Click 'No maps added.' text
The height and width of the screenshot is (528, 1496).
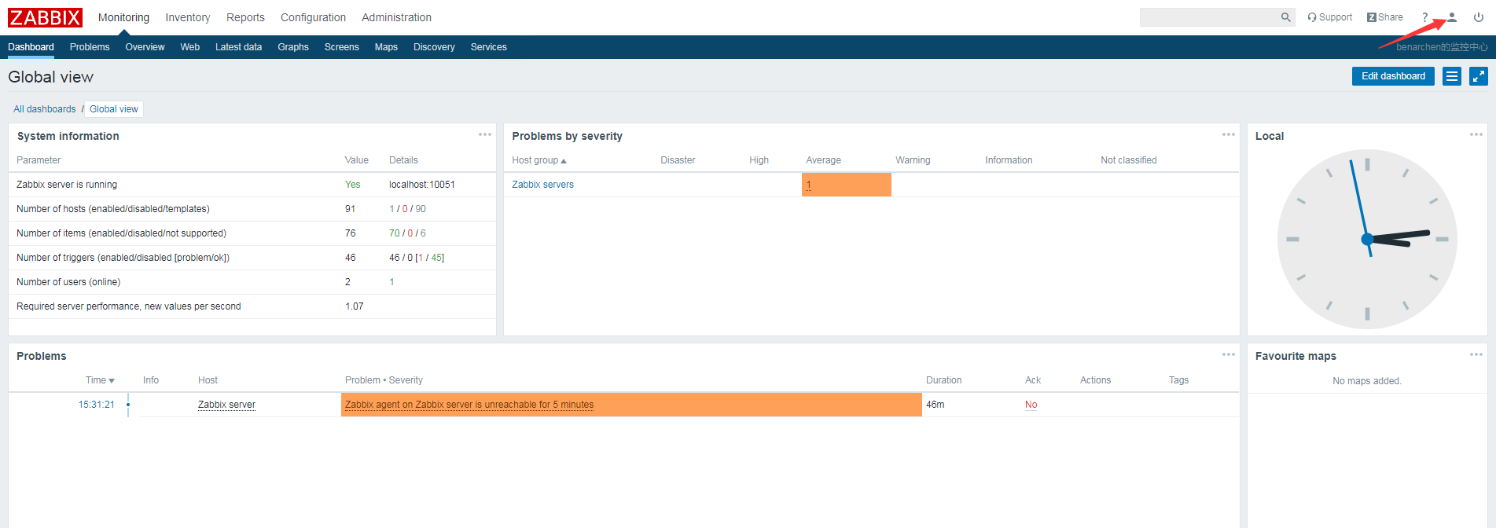1367,381
